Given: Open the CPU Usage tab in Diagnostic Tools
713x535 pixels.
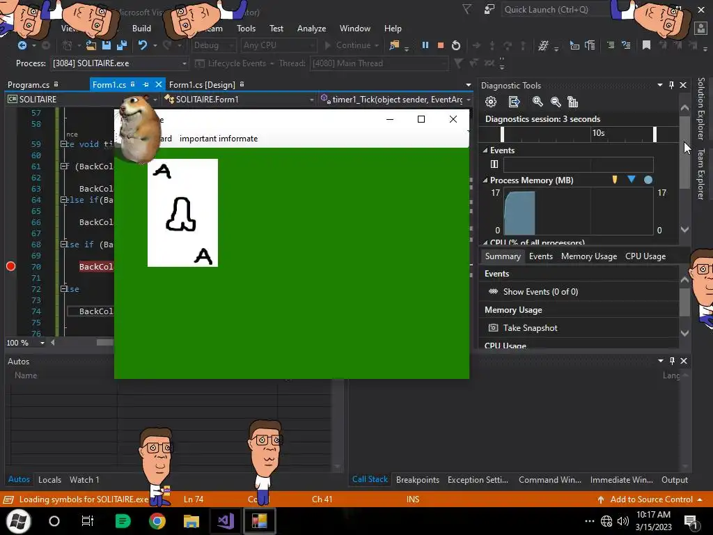Looking at the screenshot, I should tap(645, 256).
